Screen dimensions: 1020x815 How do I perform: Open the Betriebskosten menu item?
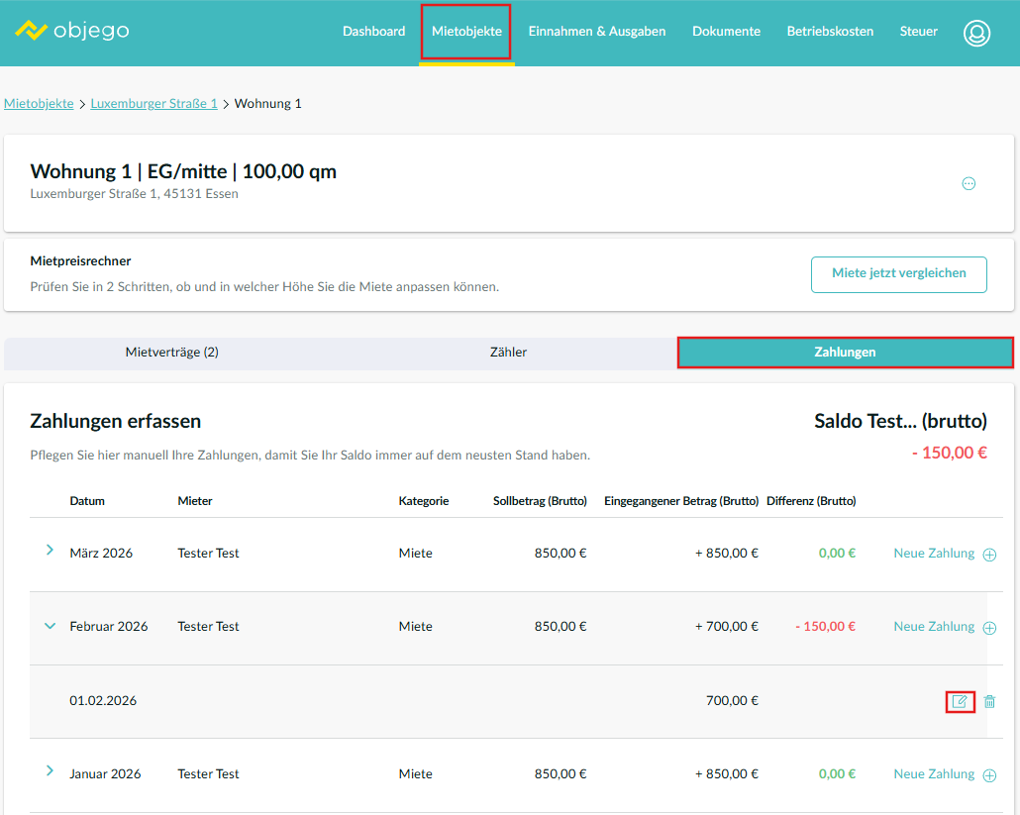point(830,32)
